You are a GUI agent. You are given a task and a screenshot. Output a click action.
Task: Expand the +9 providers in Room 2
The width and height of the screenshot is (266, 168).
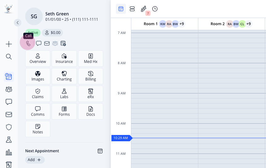(x=248, y=24)
